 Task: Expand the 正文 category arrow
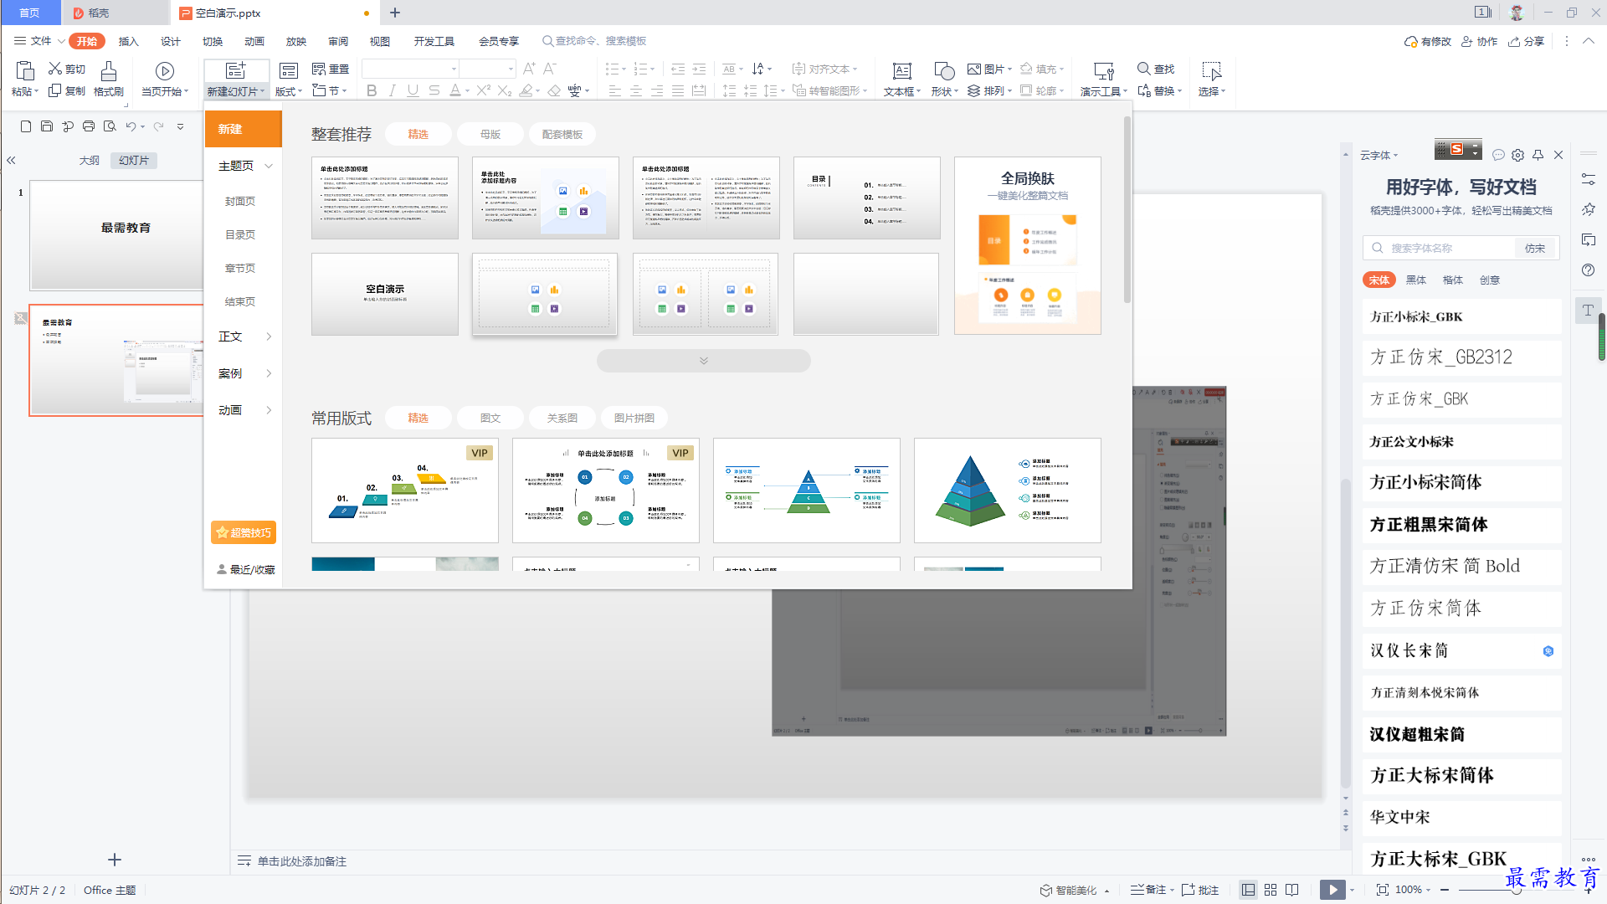[x=269, y=336]
